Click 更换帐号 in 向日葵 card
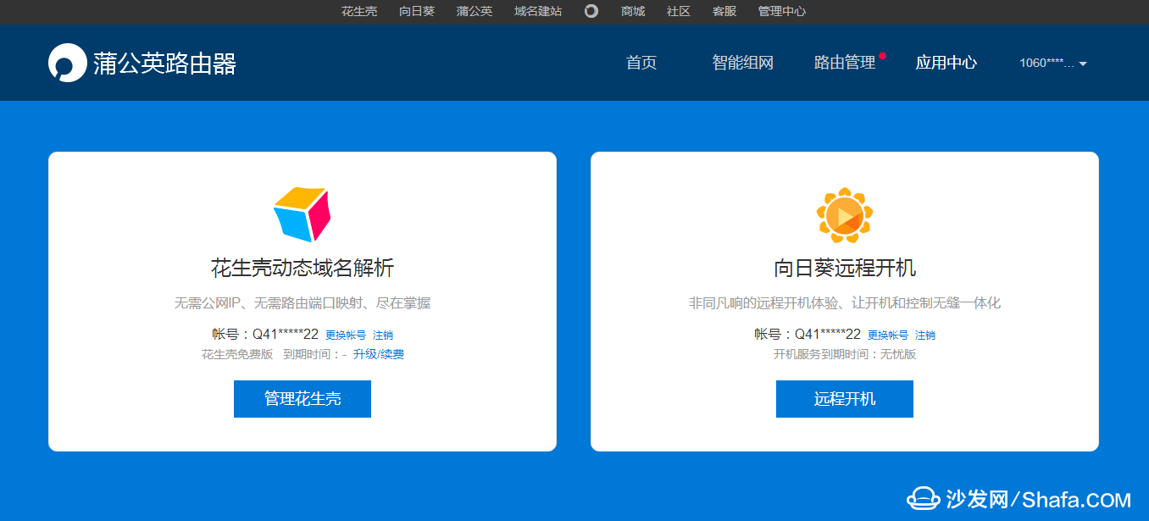This screenshot has width=1149, height=521. pos(888,335)
